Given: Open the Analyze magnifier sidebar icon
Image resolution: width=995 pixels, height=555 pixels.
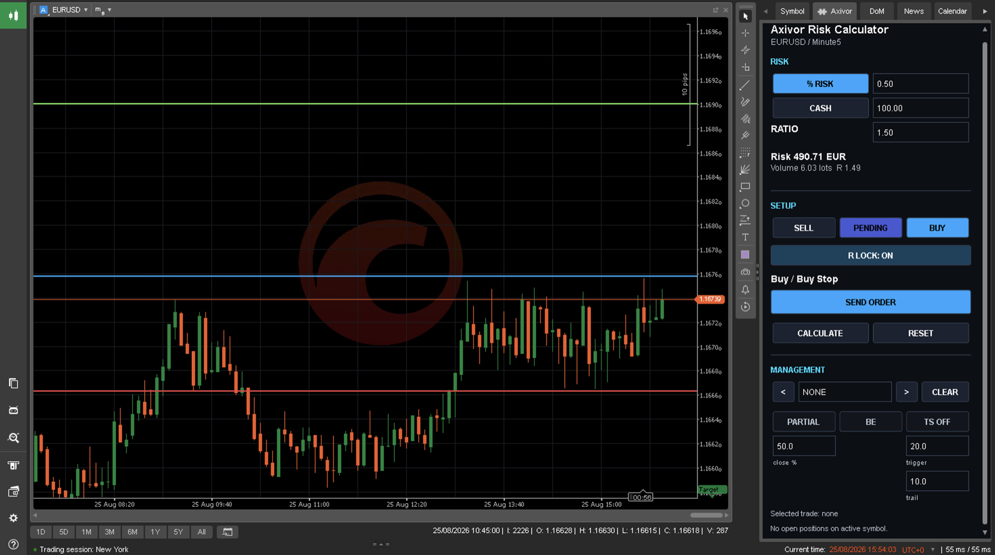Looking at the screenshot, I should click(13, 438).
